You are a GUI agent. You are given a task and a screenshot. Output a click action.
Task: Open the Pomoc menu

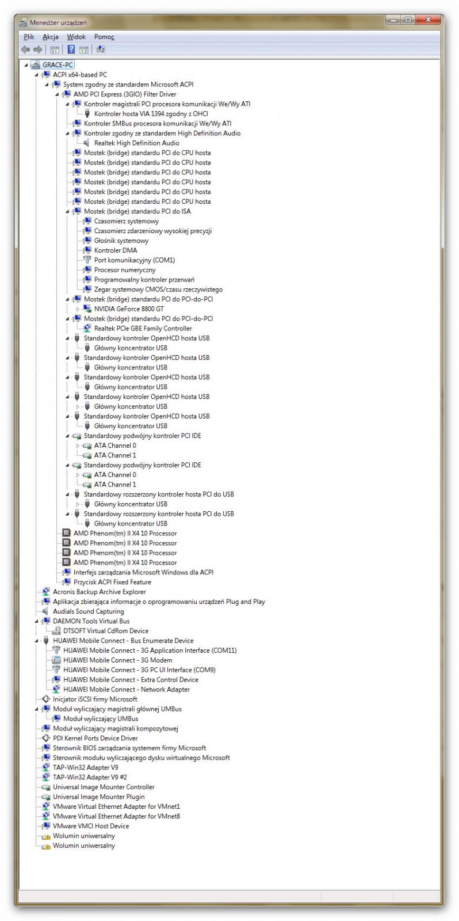(x=104, y=37)
